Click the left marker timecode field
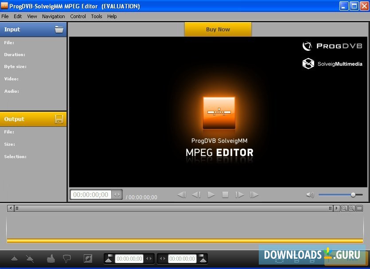Image resolution: width=370 pixels, height=269 pixels. pyautogui.click(x=129, y=259)
